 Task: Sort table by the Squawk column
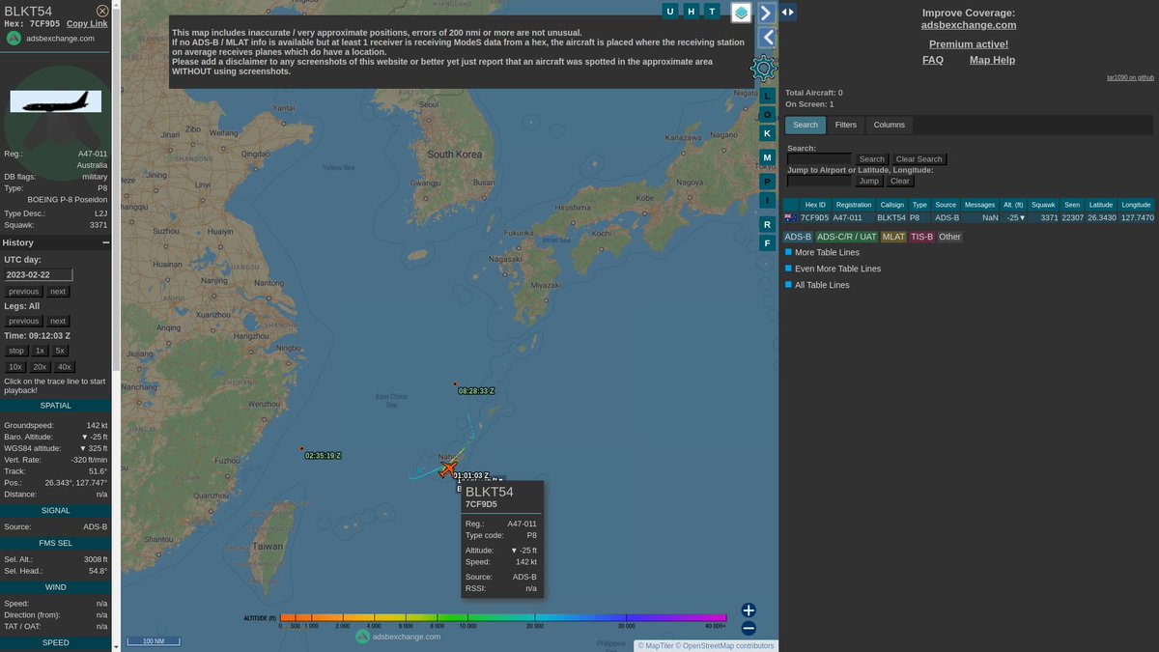click(1043, 205)
